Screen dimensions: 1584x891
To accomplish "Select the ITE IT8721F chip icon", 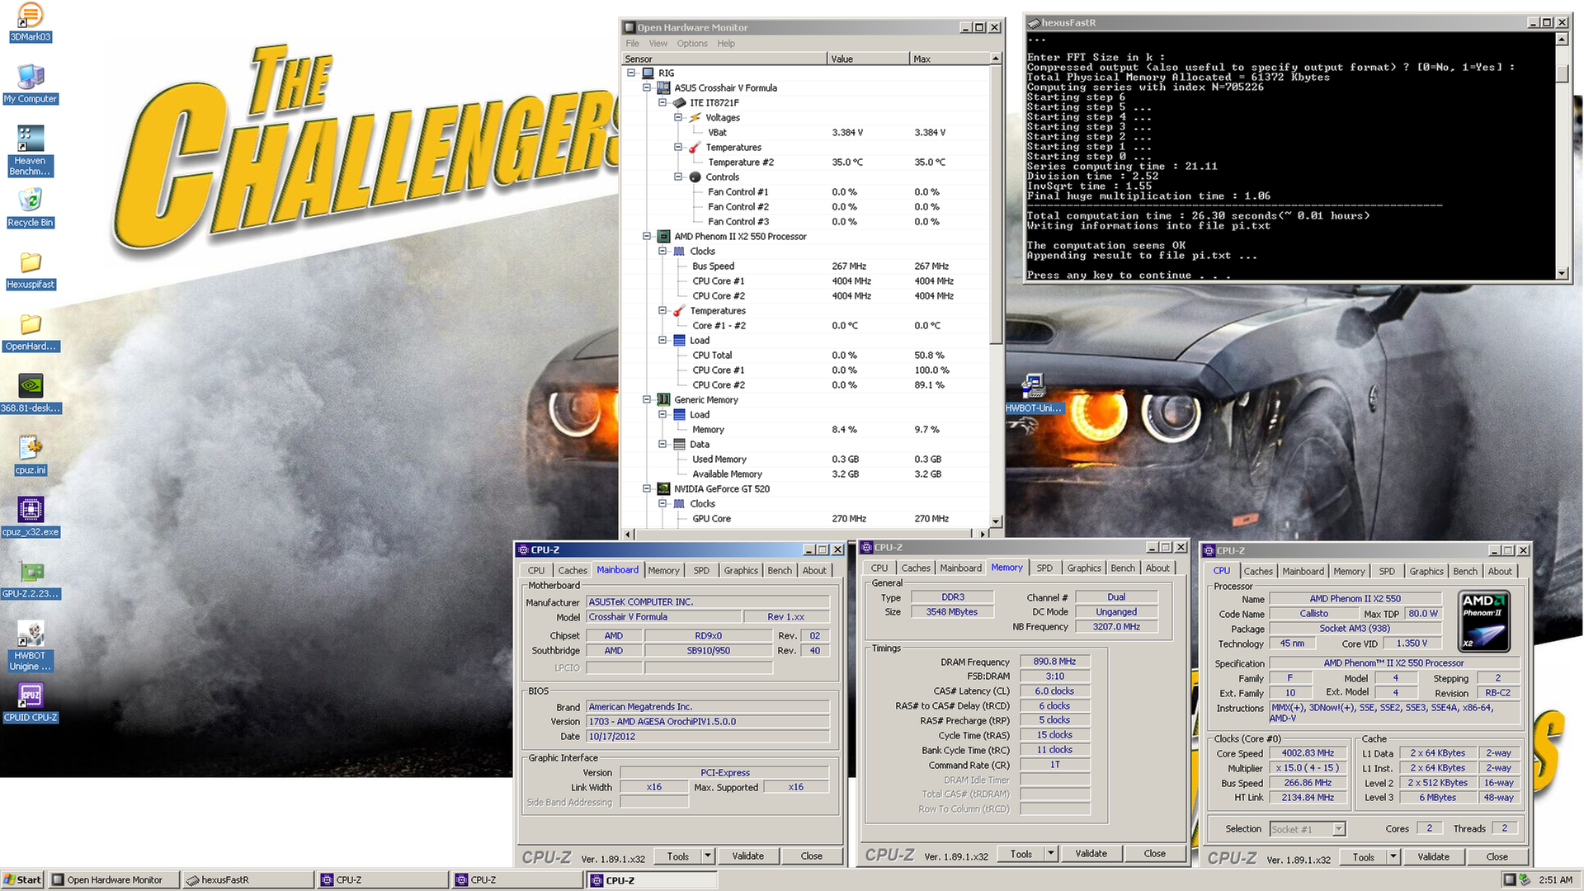I will [x=680, y=102].
